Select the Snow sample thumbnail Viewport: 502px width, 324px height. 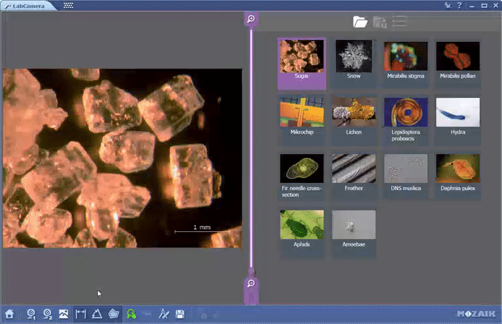pyautogui.click(x=354, y=60)
